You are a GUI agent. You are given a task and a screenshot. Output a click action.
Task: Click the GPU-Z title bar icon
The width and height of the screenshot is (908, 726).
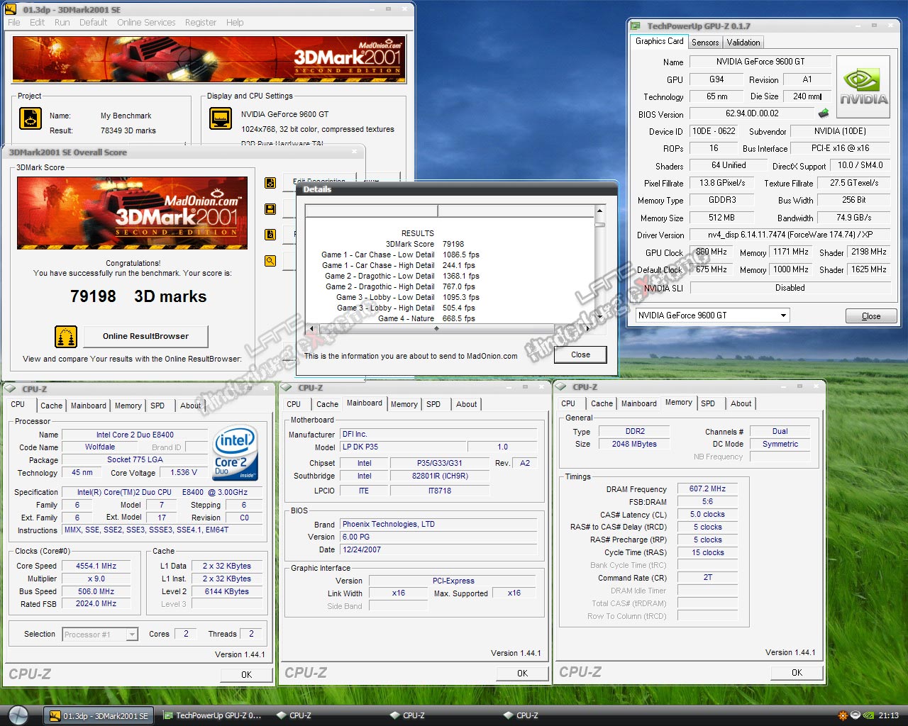click(x=636, y=26)
